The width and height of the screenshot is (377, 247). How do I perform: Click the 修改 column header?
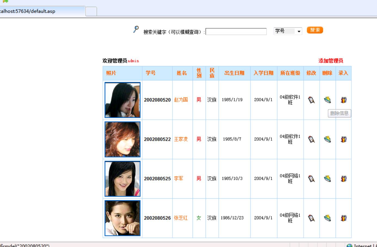[311, 73]
